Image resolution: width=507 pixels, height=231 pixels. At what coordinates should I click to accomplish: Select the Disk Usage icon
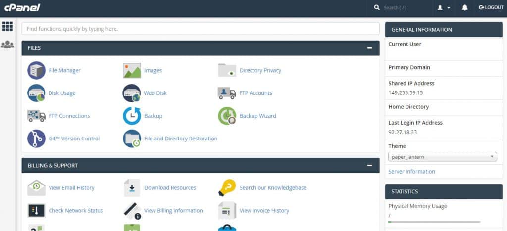[x=36, y=93]
